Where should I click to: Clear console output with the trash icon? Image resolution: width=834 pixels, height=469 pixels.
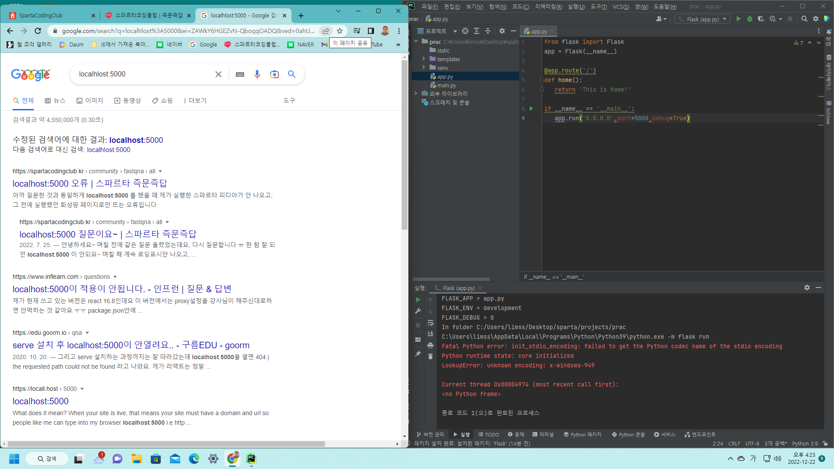click(x=430, y=357)
